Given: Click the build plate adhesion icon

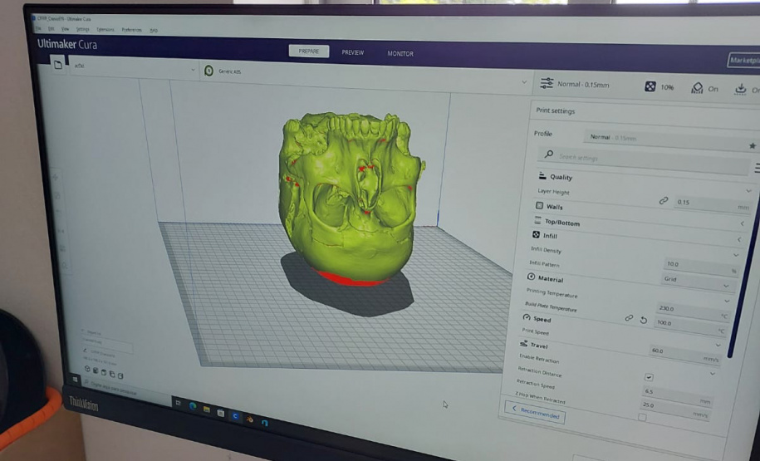Looking at the screenshot, I should 740,89.
